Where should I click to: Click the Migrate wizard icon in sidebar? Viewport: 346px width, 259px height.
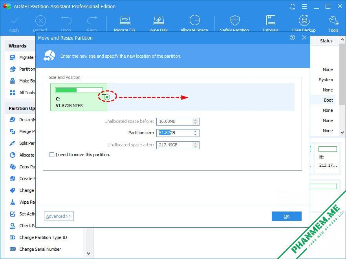[x=13, y=58]
